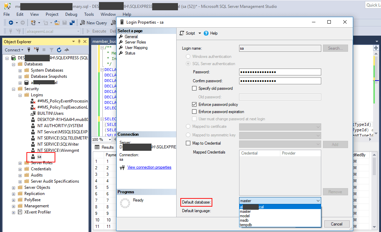Open the Debug menu
This screenshot has height=232, width=381.
71,14
